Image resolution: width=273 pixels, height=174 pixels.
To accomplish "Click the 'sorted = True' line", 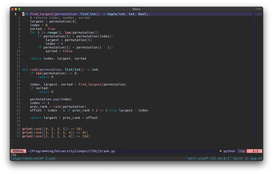I will point(42,29).
